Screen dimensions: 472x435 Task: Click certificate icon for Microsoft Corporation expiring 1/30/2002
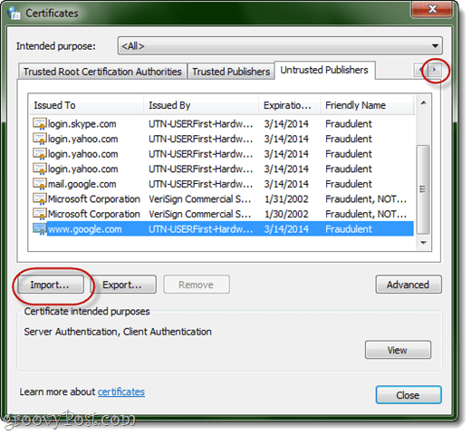(40, 214)
